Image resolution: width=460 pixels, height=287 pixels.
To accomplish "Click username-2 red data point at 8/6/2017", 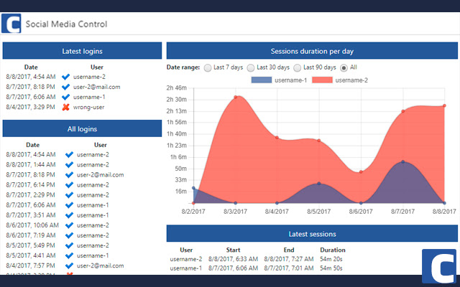I will click(361, 172).
